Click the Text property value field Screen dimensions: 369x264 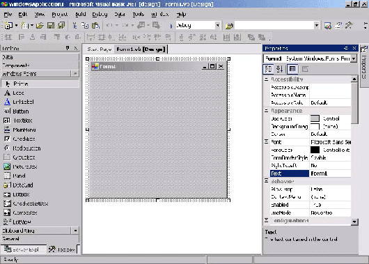(x=330, y=173)
